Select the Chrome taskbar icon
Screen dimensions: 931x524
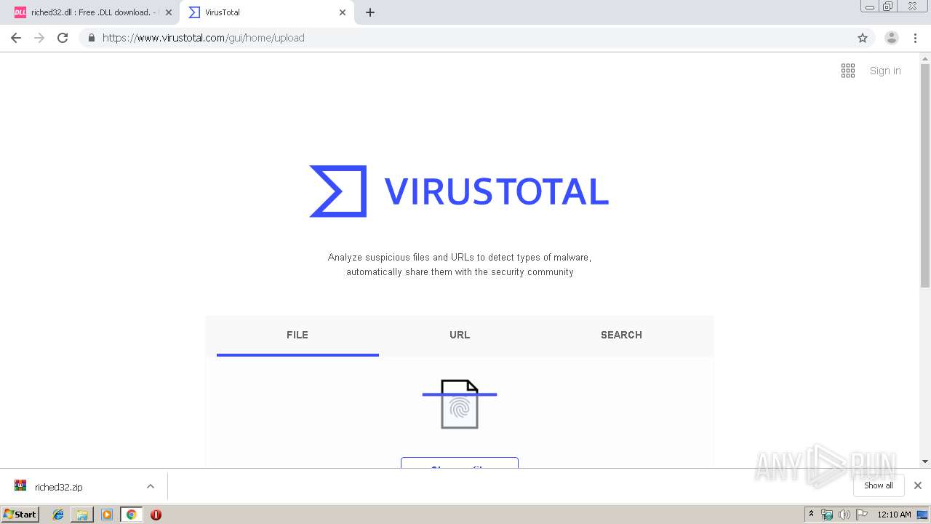(x=131, y=515)
